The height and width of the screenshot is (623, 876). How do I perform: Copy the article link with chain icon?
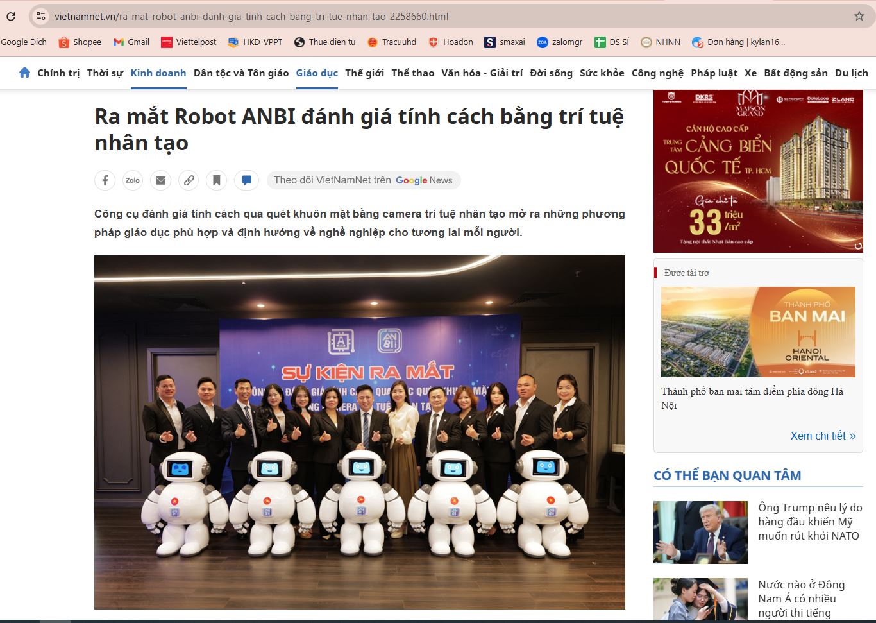click(x=189, y=180)
